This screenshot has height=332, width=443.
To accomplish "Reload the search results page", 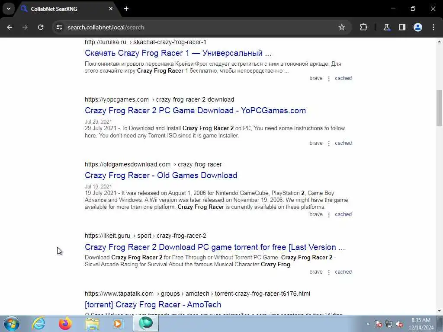I will pyautogui.click(x=41, y=27).
